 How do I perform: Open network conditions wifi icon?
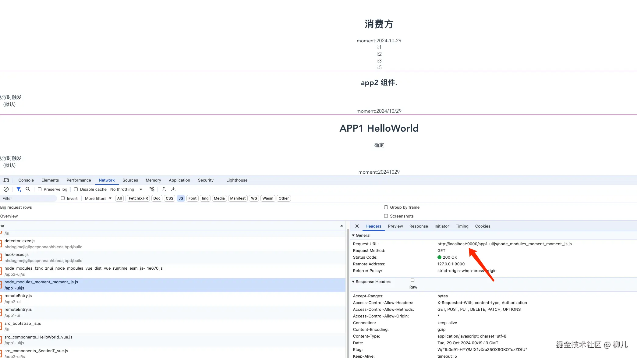coord(152,189)
